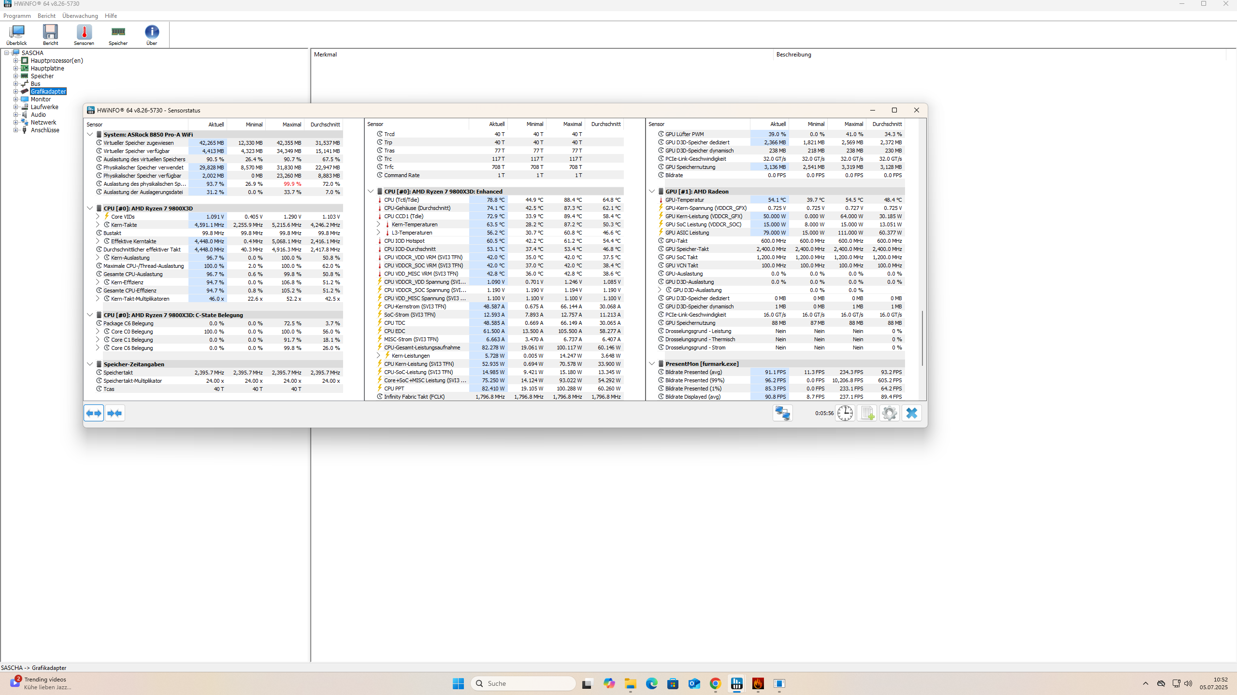Collapse the PresentMon [furmark.exe] group
This screenshot has width=1237, height=695.
pos(652,364)
